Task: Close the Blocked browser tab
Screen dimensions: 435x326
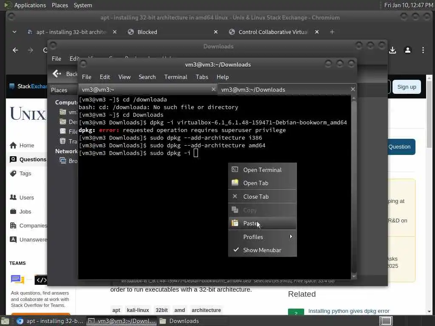Action: [215, 32]
